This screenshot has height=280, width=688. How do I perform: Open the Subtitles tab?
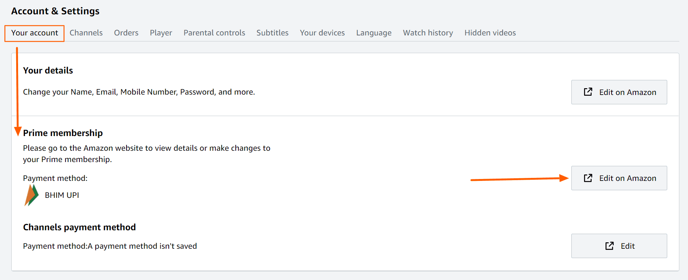pos(272,33)
